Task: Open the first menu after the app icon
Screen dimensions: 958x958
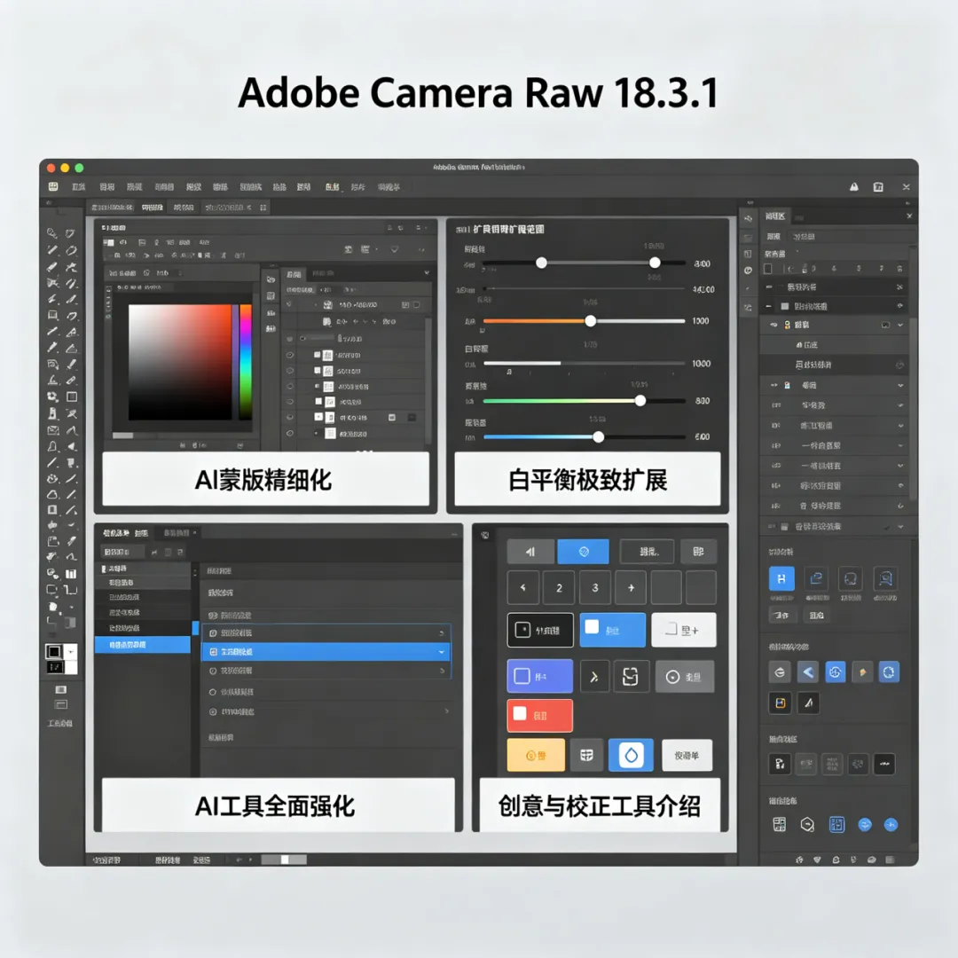Action: click(78, 187)
